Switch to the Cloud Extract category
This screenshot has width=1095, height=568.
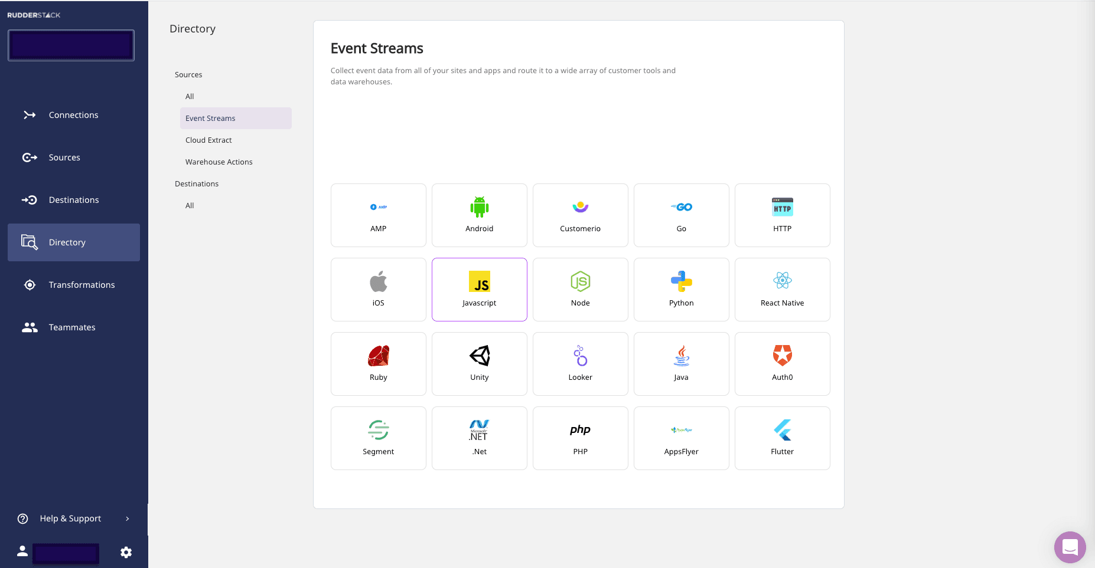[x=208, y=140]
